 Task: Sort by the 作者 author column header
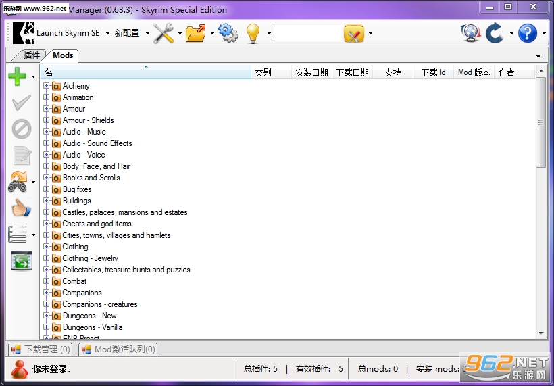[514, 72]
